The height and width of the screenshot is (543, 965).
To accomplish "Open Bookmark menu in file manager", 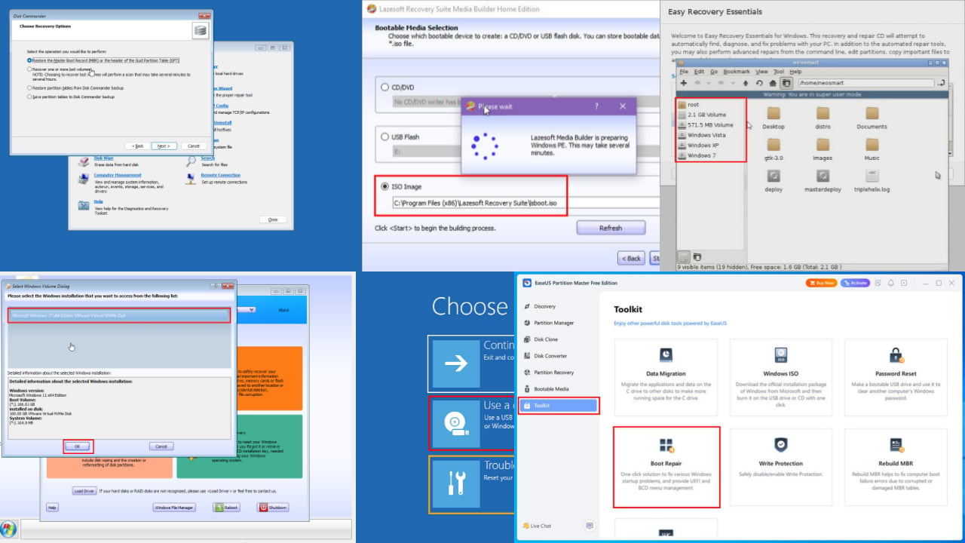I will pos(737,72).
